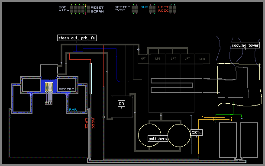Toggle the upper-left RECIRC. PUMP switch
Viewport: 265px width, 166px height.
133,7
